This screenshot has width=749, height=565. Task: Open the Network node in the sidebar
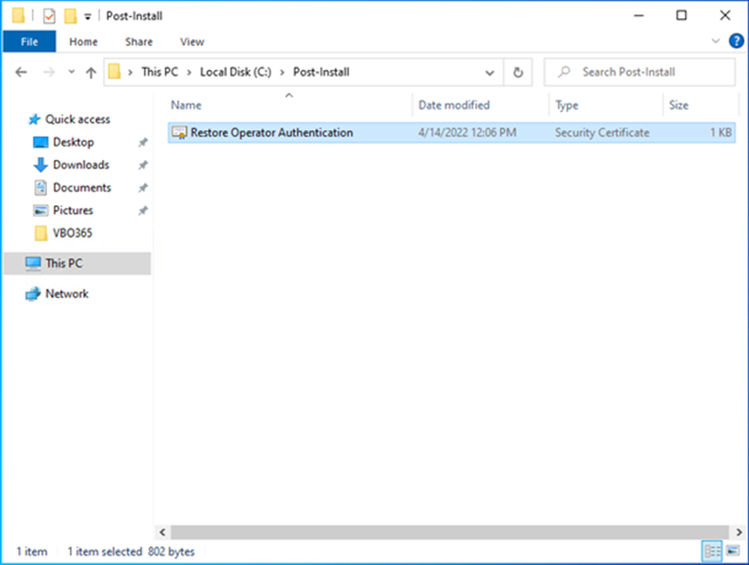(66, 293)
